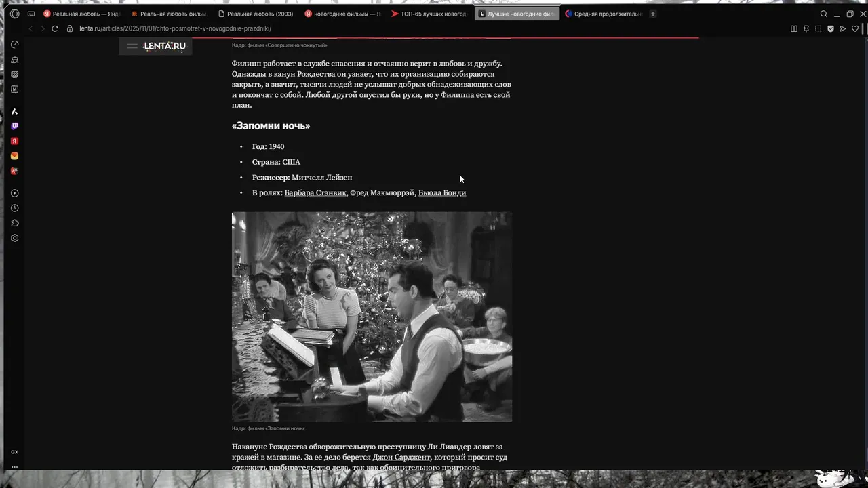Click the «Запомни ночь» heading
Screen dimensions: 868x488
click(271, 126)
